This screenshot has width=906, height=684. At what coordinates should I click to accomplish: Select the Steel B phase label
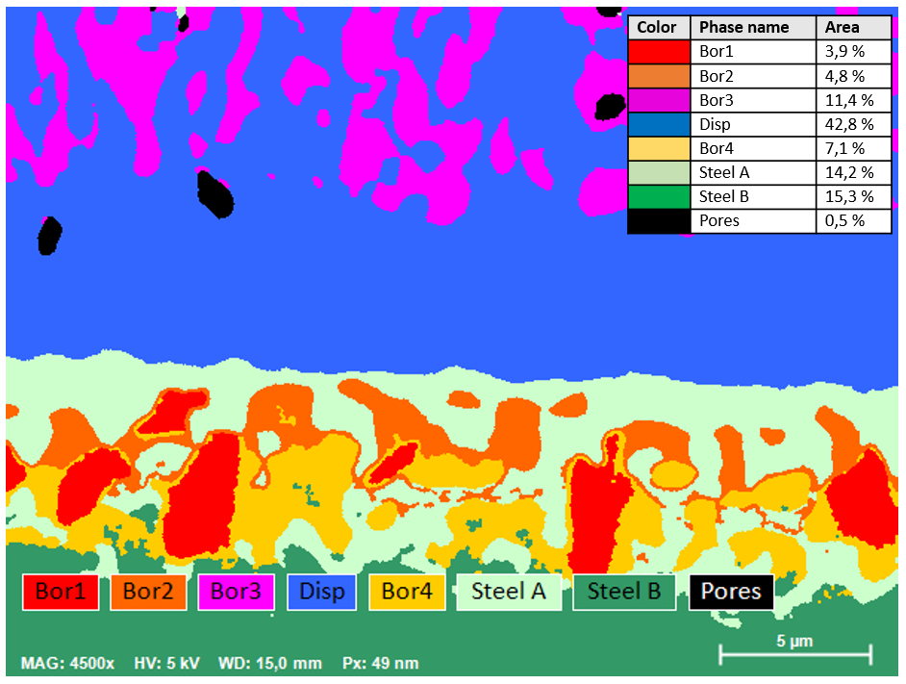coord(623,592)
